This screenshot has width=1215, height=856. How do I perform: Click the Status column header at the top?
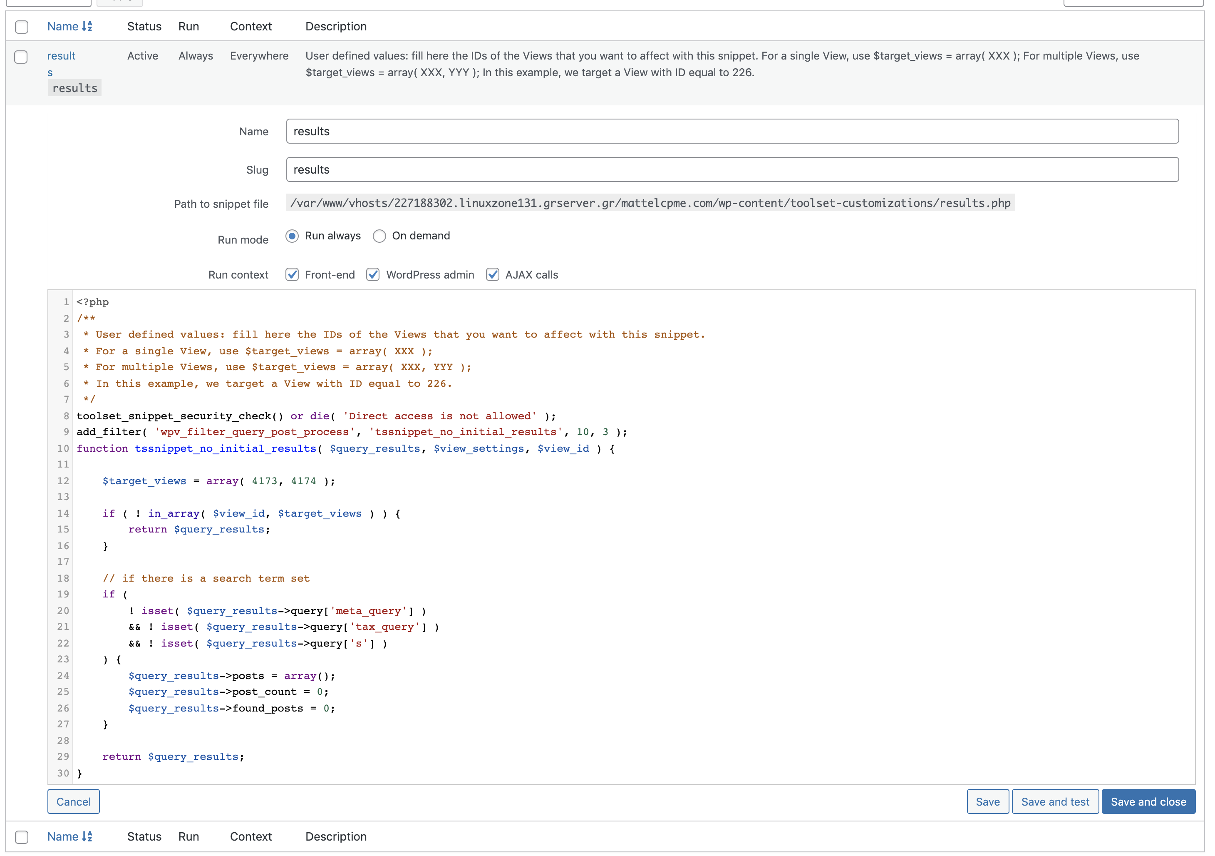(144, 27)
